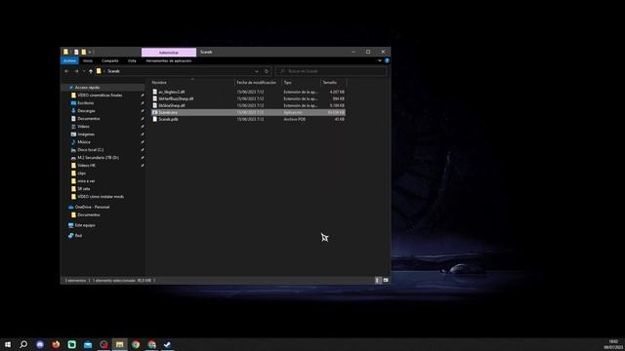625x351 pixels.
Task: Open Steam from the taskbar
Action: tap(167, 344)
